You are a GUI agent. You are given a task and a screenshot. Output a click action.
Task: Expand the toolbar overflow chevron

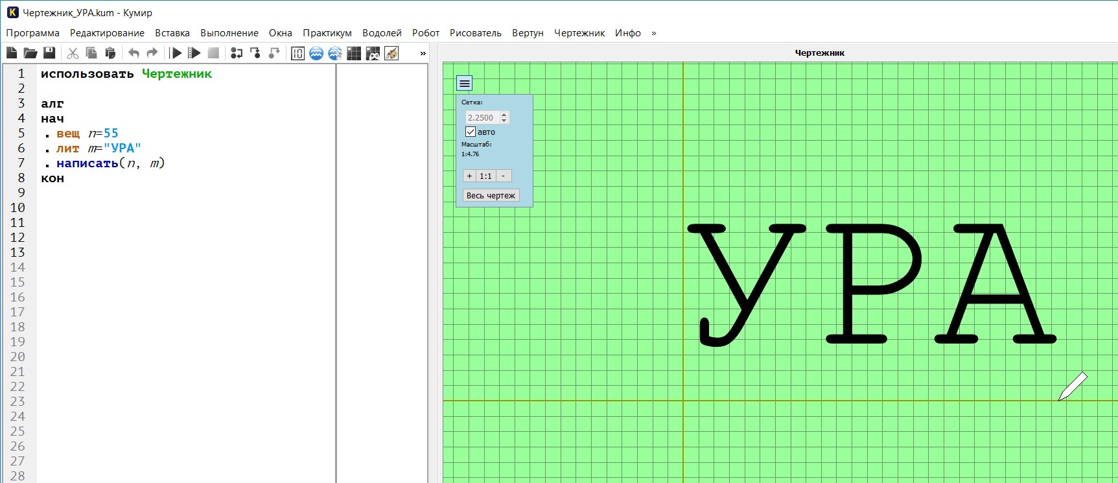[x=423, y=53]
